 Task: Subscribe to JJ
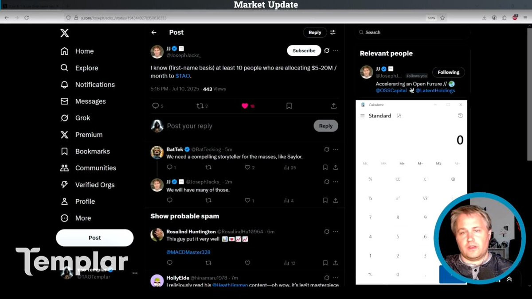point(304,50)
